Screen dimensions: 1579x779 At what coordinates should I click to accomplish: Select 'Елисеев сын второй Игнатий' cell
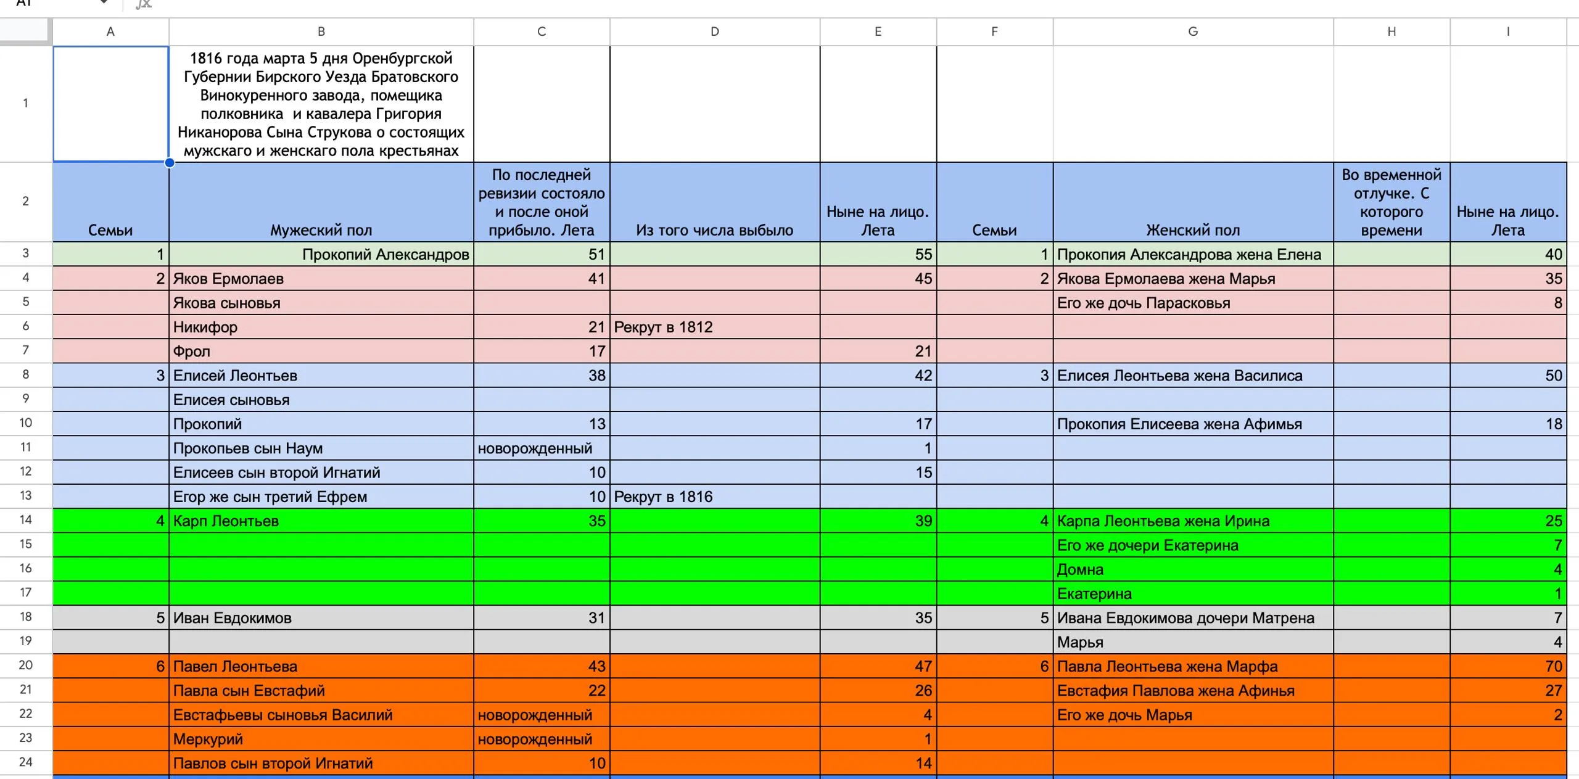321,472
